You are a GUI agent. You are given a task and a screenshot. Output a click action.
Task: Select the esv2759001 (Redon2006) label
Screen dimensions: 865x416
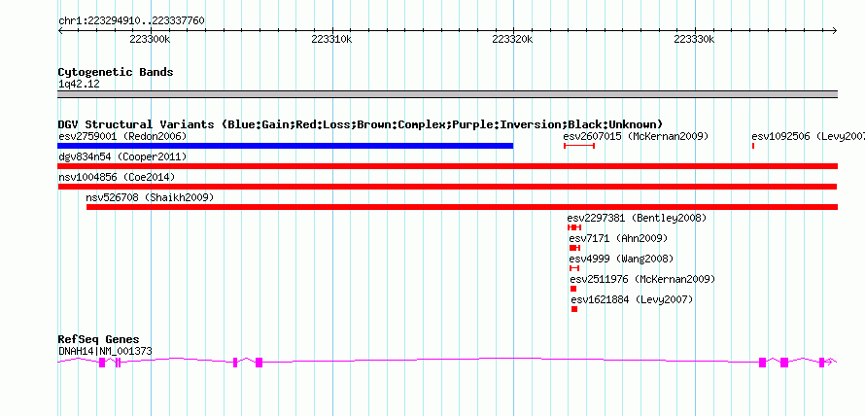pyautogui.click(x=122, y=136)
